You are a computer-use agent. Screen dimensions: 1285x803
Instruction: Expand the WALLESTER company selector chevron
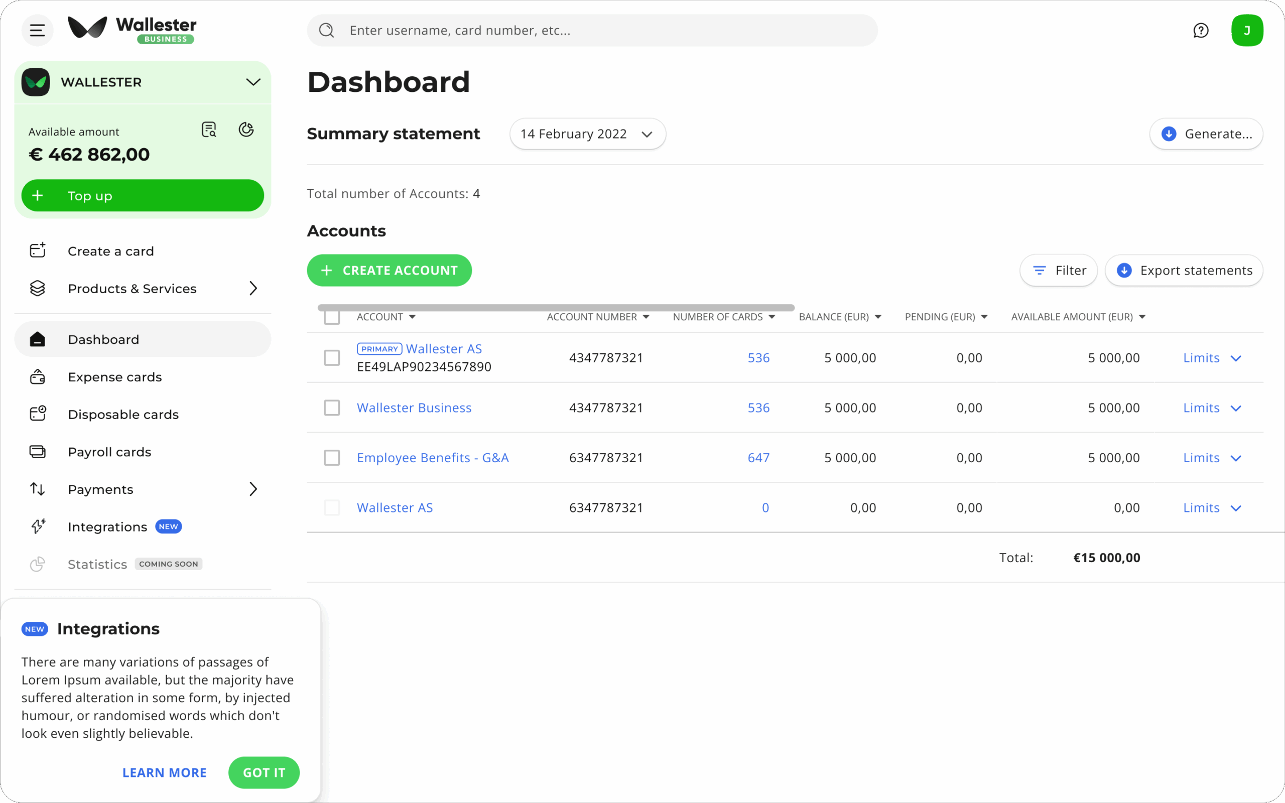tap(253, 82)
